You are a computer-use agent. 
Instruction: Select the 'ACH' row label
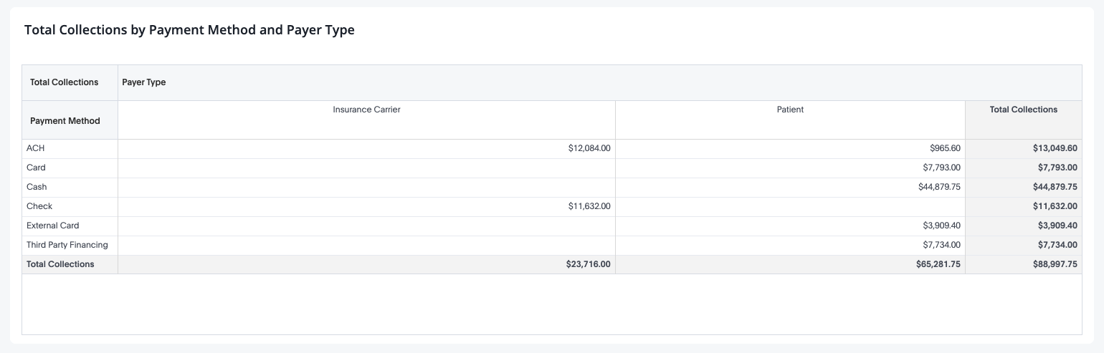36,148
